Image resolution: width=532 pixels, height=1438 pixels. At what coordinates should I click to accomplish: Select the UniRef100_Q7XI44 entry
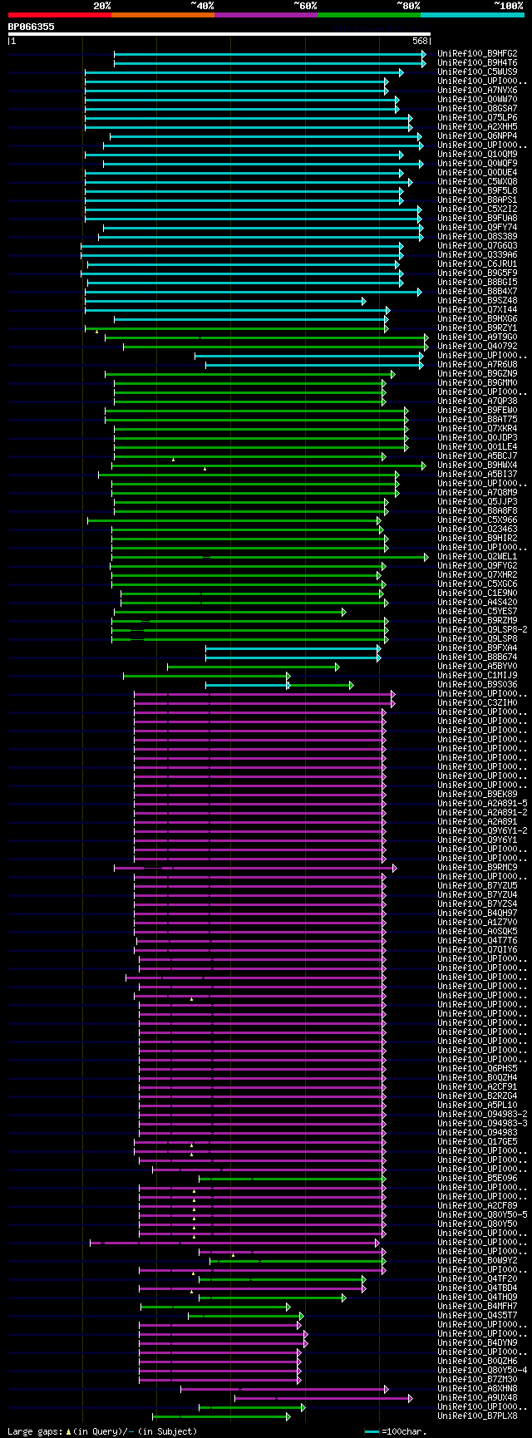477,309
